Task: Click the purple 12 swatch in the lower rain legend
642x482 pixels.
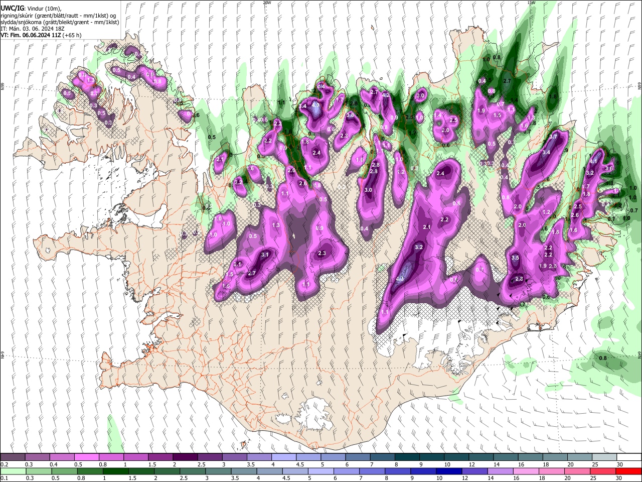Action: pos(474,471)
